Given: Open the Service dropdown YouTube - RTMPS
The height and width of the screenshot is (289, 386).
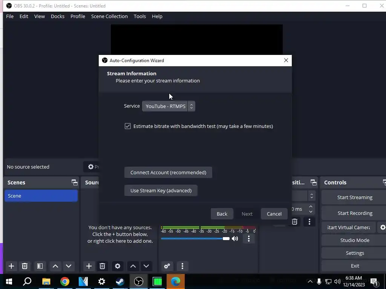Looking at the screenshot, I should pos(168,106).
